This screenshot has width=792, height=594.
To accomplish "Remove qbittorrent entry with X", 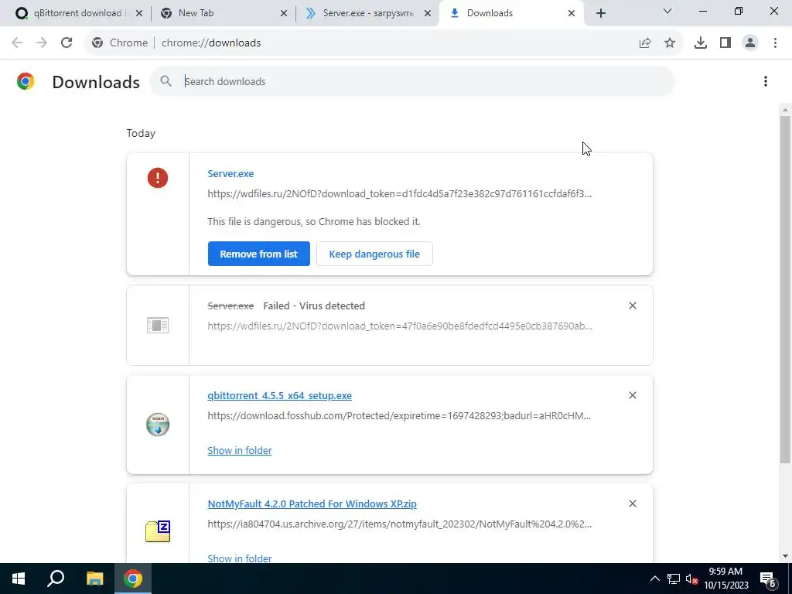I will (633, 395).
